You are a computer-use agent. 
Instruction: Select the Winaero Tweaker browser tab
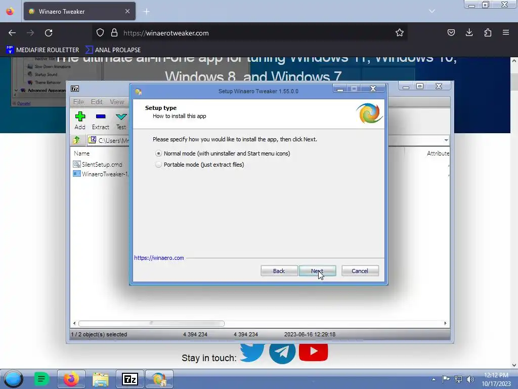79,11
